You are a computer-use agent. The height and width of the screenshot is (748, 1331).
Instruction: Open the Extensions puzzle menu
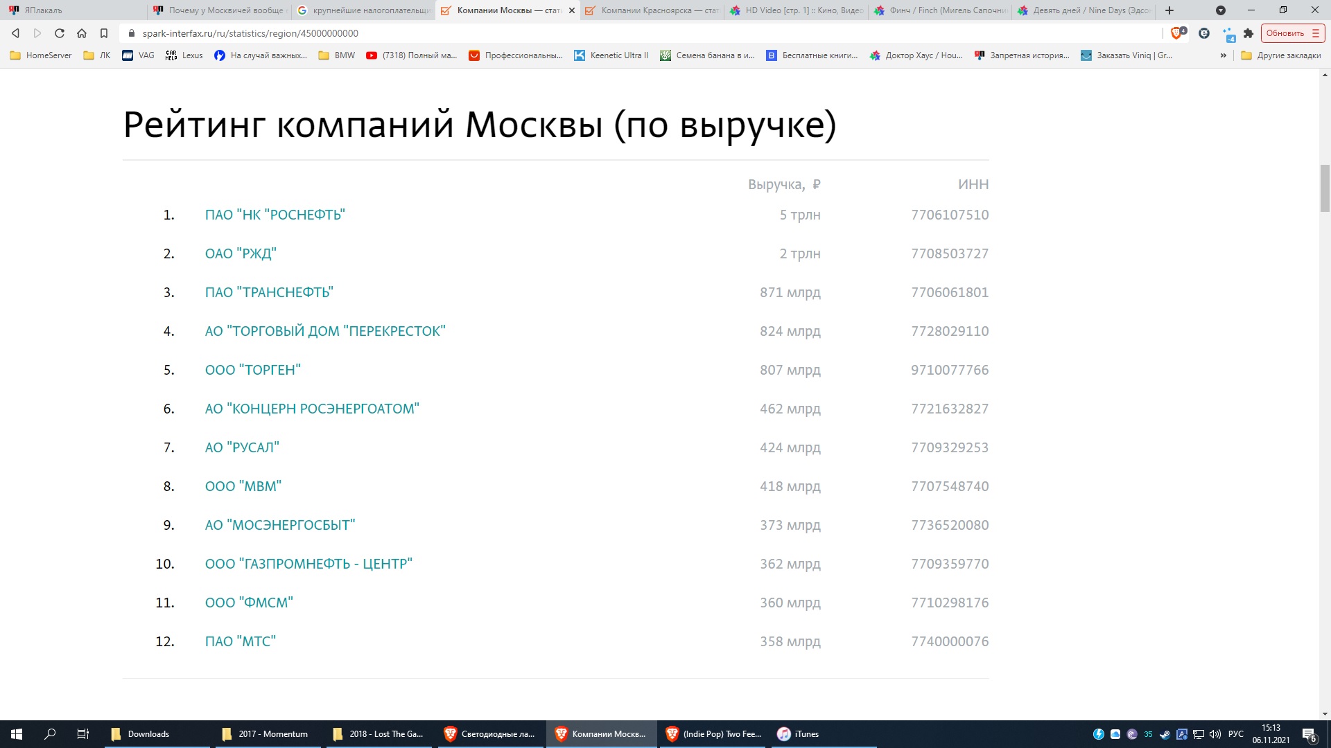pyautogui.click(x=1249, y=33)
